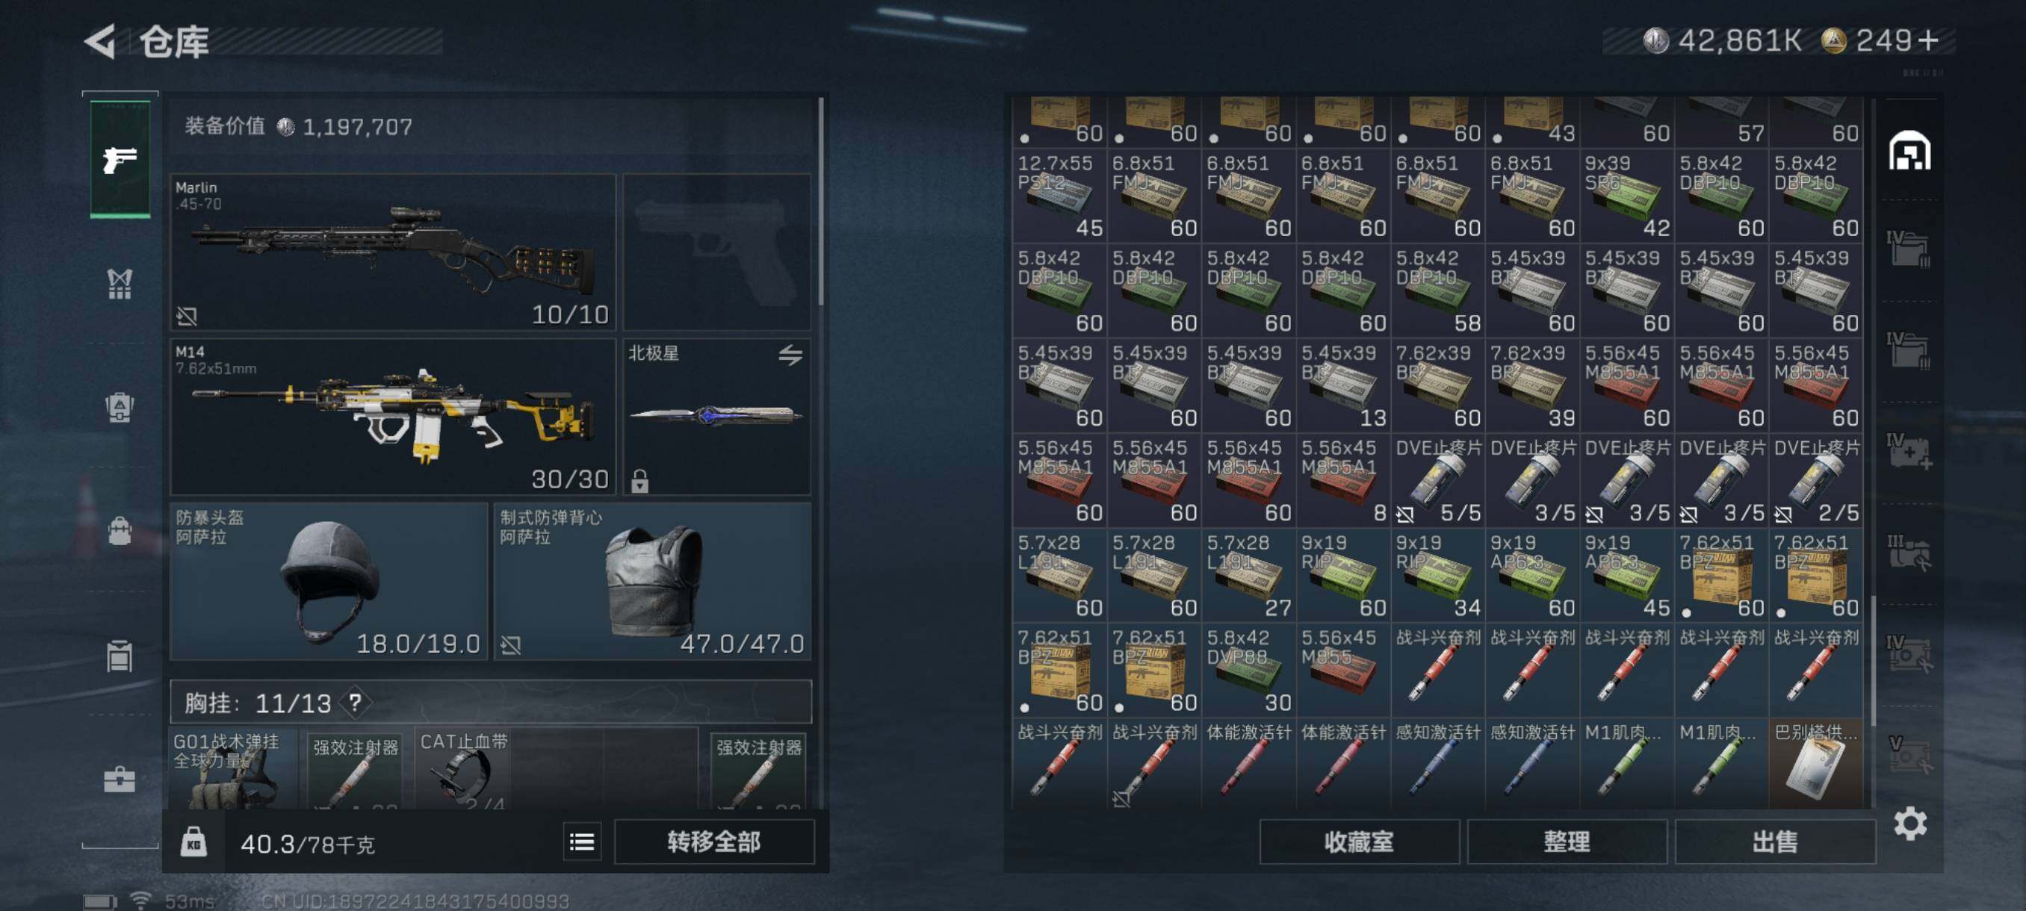Swap the 北极星 melee weapon arrows
2026x911 pixels.
coord(790,355)
